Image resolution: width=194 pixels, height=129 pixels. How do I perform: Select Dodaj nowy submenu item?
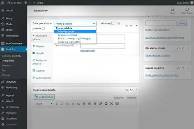[x=8, y=61]
